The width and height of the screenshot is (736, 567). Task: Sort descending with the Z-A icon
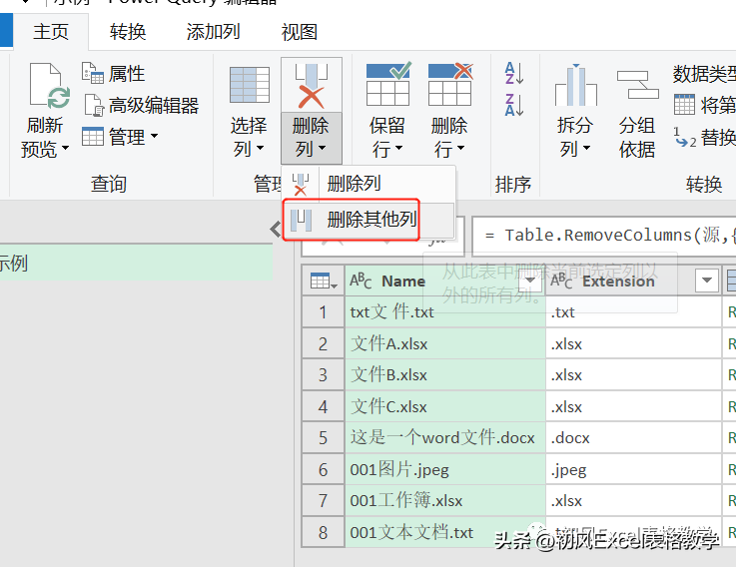pos(514,105)
